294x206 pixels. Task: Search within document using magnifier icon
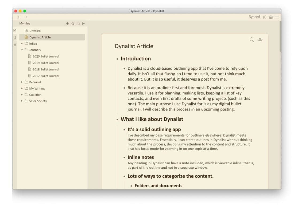pyautogui.click(x=252, y=40)
